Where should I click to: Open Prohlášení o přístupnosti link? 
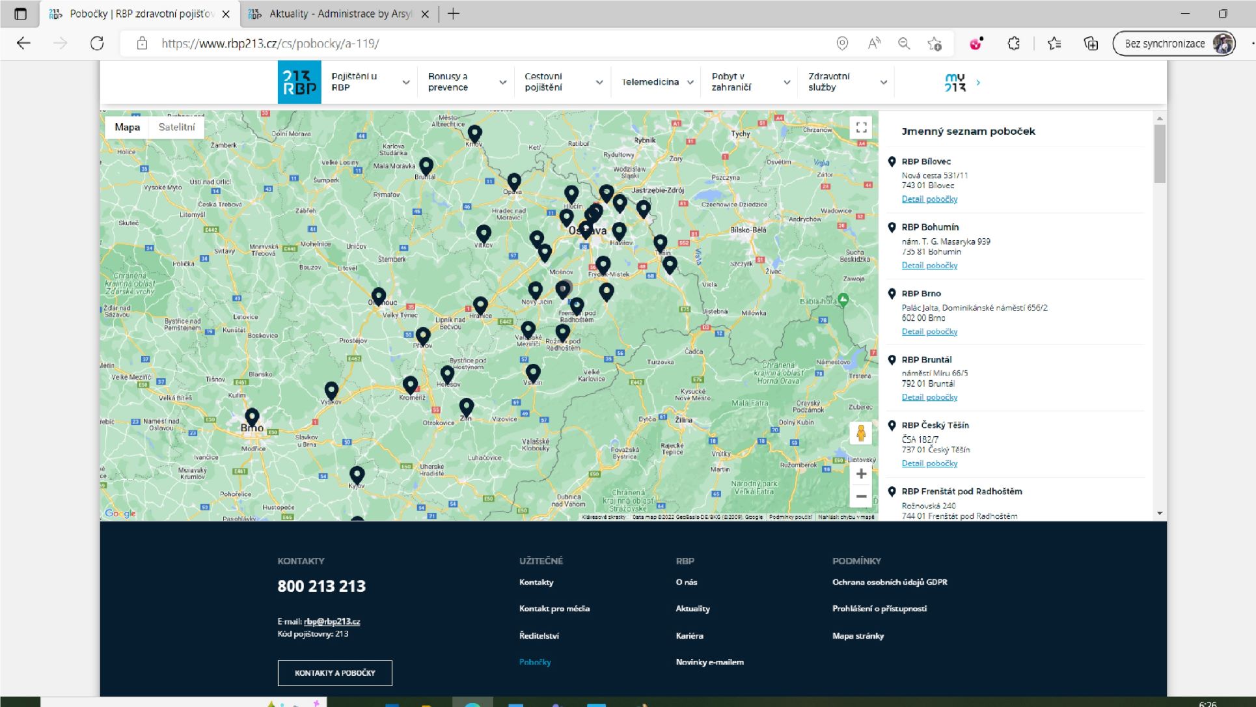point(879,609)
